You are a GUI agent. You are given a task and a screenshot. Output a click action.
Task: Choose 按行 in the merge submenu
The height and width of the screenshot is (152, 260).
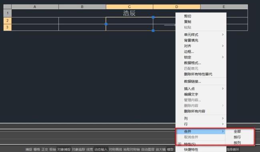click(x=237, y=137)
